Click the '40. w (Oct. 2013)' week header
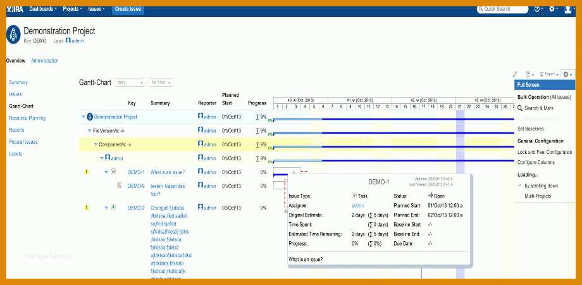The width and height of the screenshot is (582, 285). [300, 100]
